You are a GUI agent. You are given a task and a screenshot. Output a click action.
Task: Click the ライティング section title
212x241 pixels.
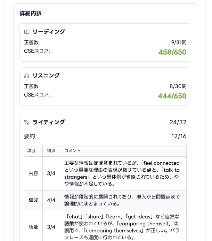(x=49, y=122)
